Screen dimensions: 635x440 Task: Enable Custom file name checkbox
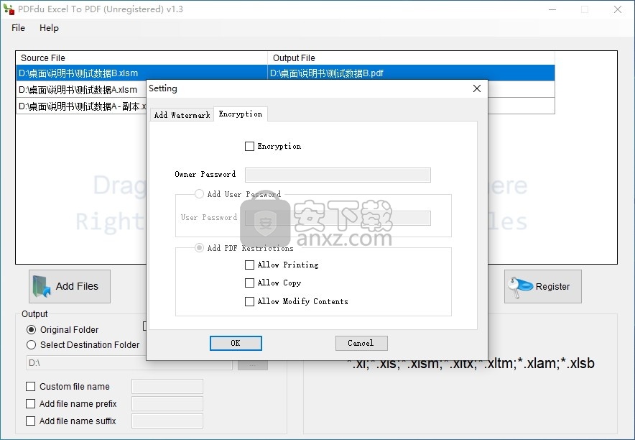[x=30, y=387]
